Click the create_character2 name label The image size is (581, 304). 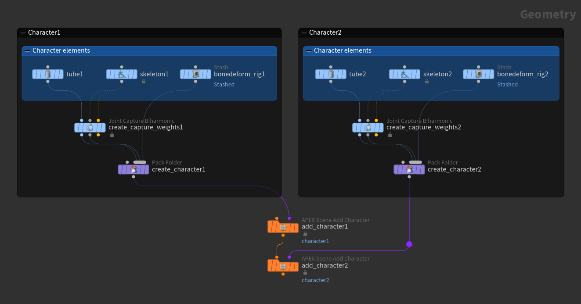[455, 169]
